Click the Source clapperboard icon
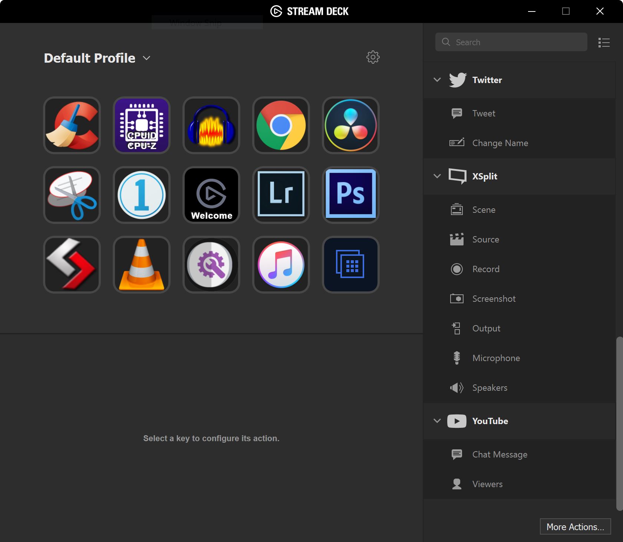The image size is (623, 542). [457, 239]
